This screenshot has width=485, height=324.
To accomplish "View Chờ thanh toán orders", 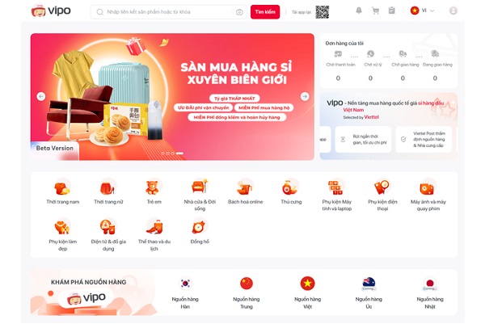I will [x=340, y=65].
